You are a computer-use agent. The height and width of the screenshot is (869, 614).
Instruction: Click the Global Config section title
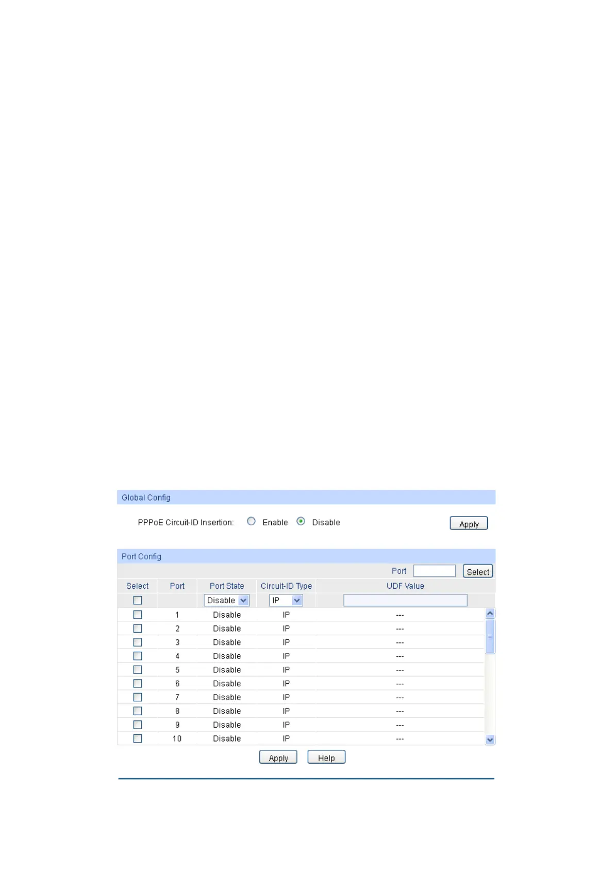tap(146, 498)
